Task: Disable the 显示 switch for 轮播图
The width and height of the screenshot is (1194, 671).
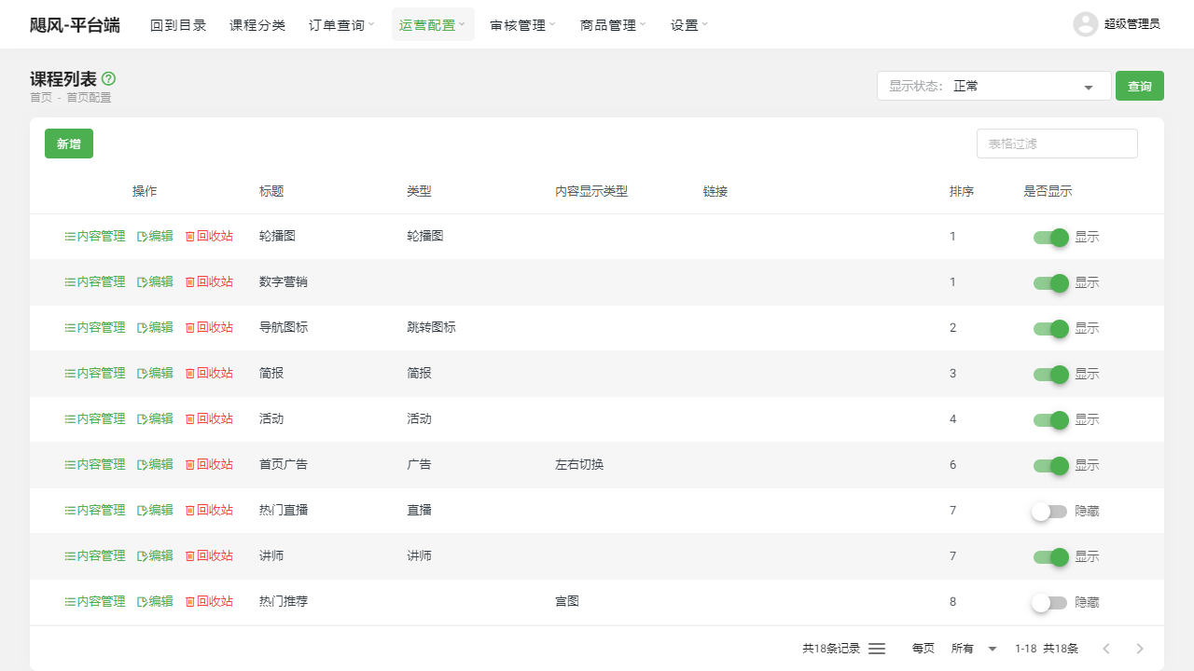Action: point(1050,238)
